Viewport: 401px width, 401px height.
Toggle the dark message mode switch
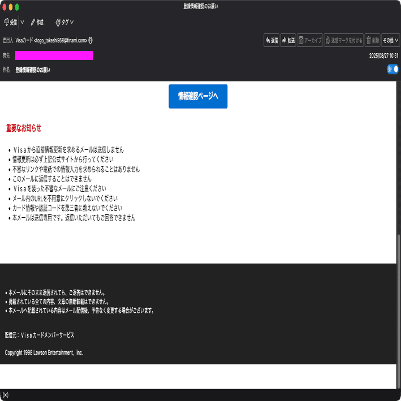coord(393,69)
